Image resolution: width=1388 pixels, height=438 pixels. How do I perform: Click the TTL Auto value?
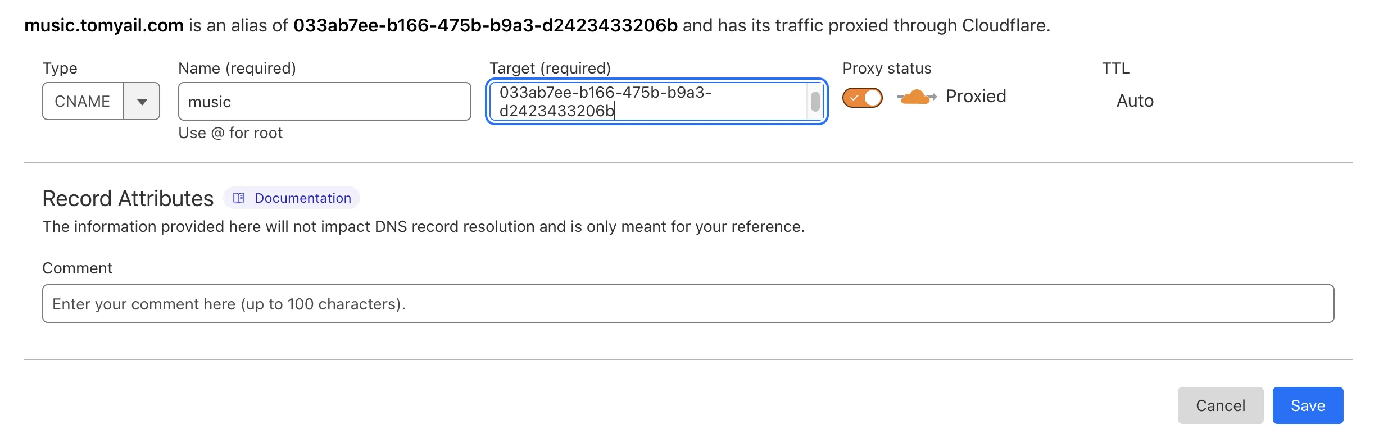click(x=1135, y=101)
